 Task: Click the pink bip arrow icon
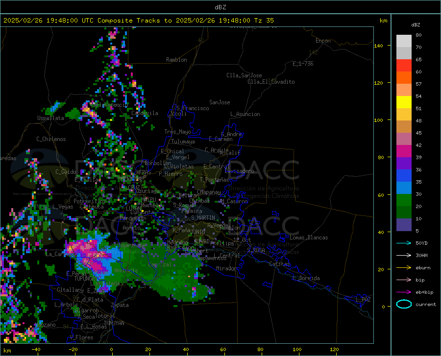point(404,280)
